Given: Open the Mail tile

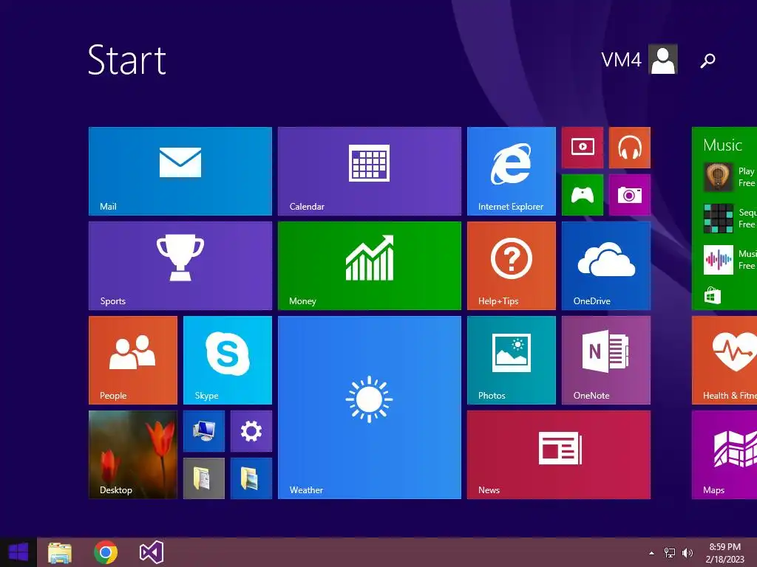Looking at the screenshot, I should pyautogui.click(x=180, y=171).
